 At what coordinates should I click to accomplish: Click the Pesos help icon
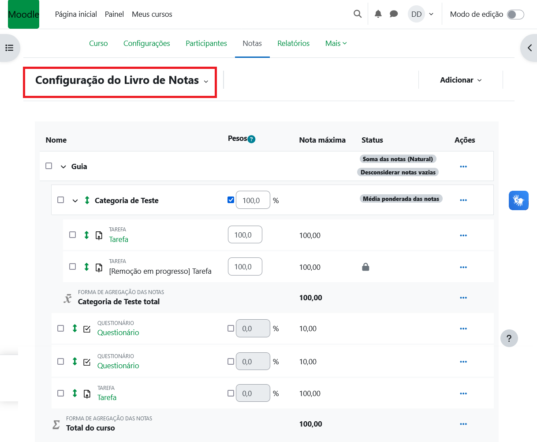click(251, 139)
